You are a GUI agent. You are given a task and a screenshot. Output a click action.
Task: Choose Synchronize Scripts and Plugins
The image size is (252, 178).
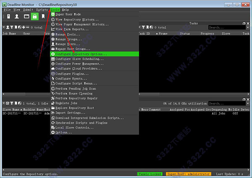[94, 123]
